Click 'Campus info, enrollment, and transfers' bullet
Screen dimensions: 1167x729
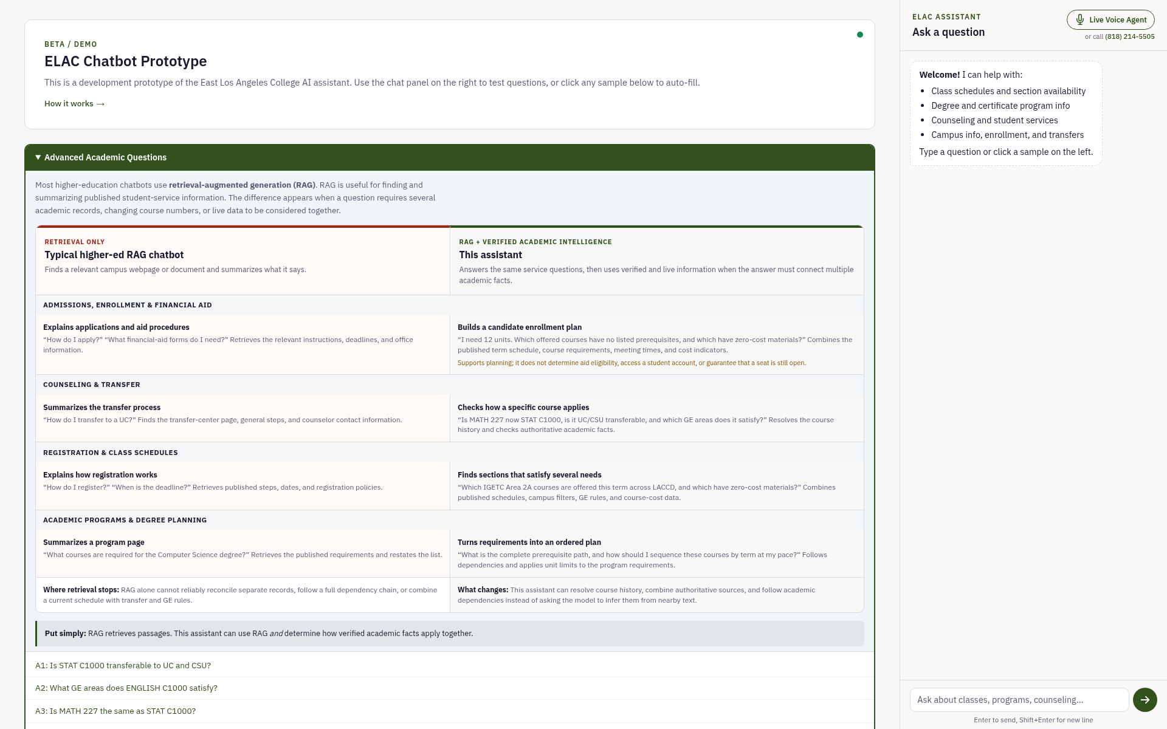click(x=1007, y=135)
